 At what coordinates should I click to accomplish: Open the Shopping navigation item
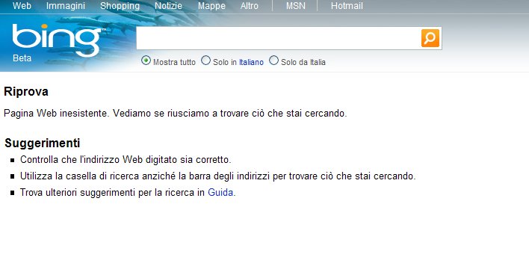pos(120,6)
